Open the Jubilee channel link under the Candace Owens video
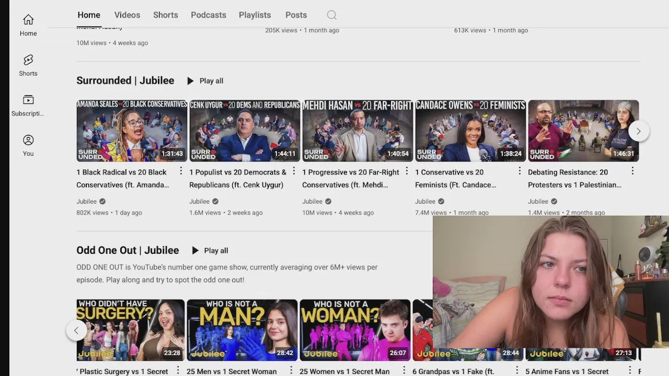669x376 pixels. tap(425, 202)
